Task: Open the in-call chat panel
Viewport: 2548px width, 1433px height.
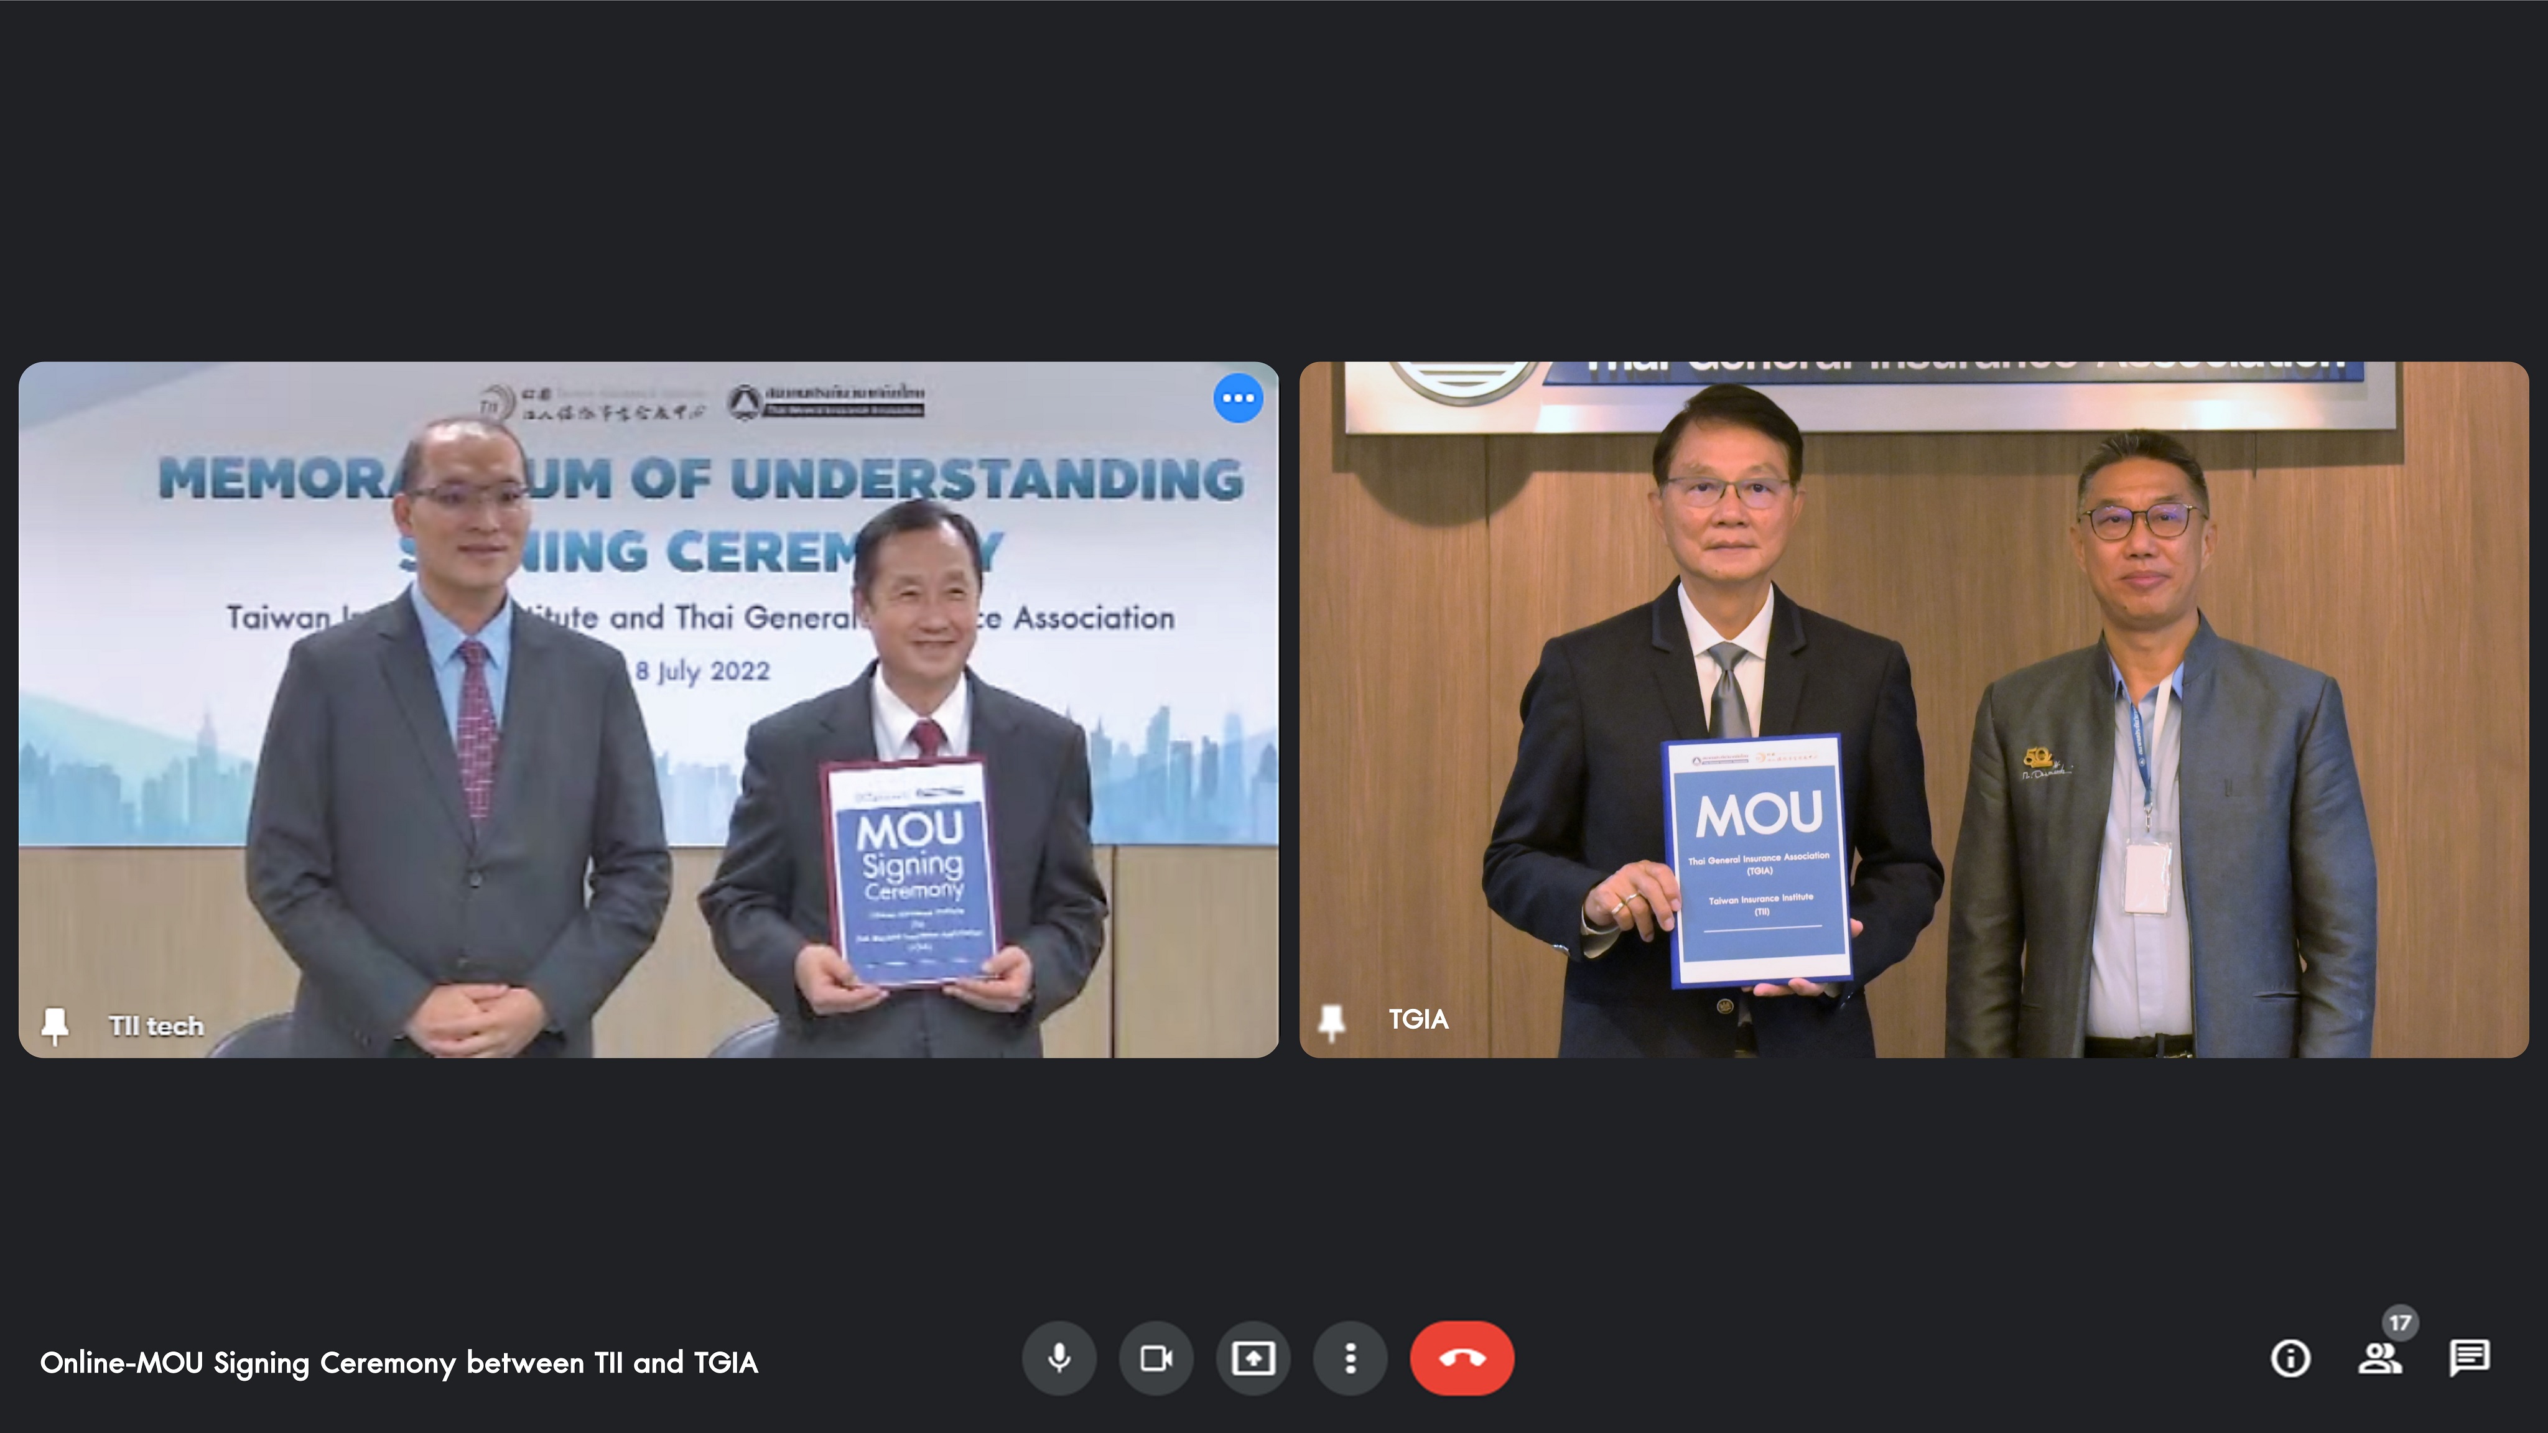Action: point(2469,1358)
